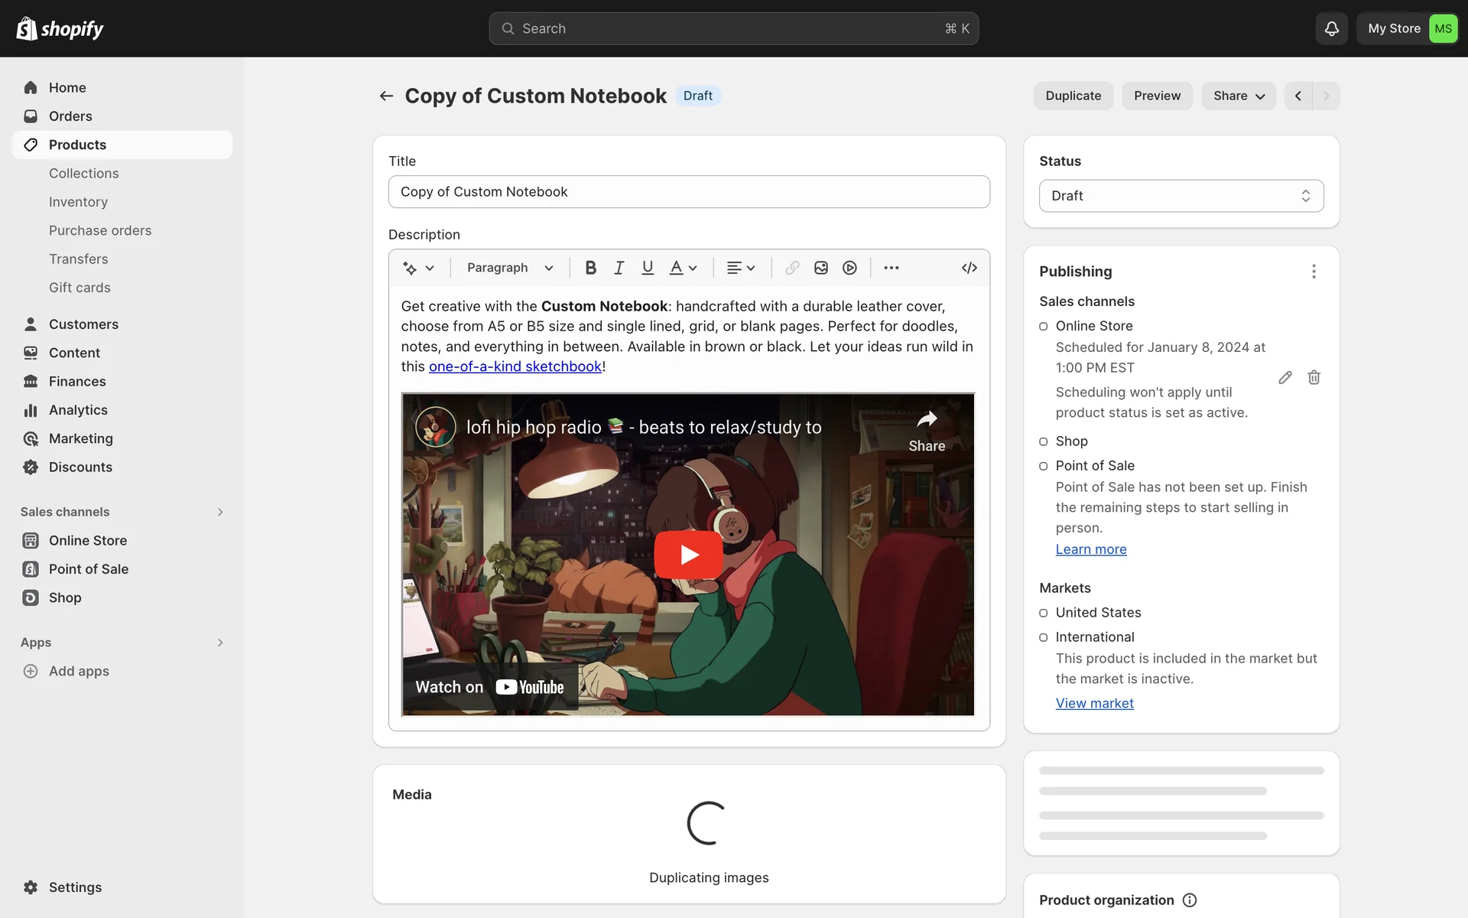Toggle italic text formatting
1468x918 pixels.
[619, 268]
